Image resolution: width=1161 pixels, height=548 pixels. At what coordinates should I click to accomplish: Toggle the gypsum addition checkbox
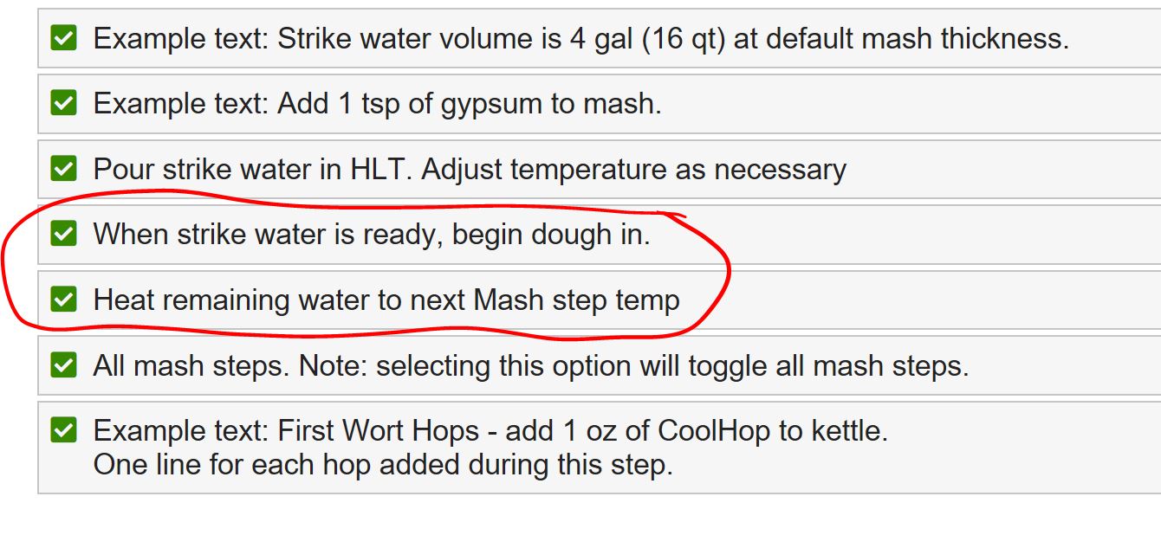click(63, 103)
